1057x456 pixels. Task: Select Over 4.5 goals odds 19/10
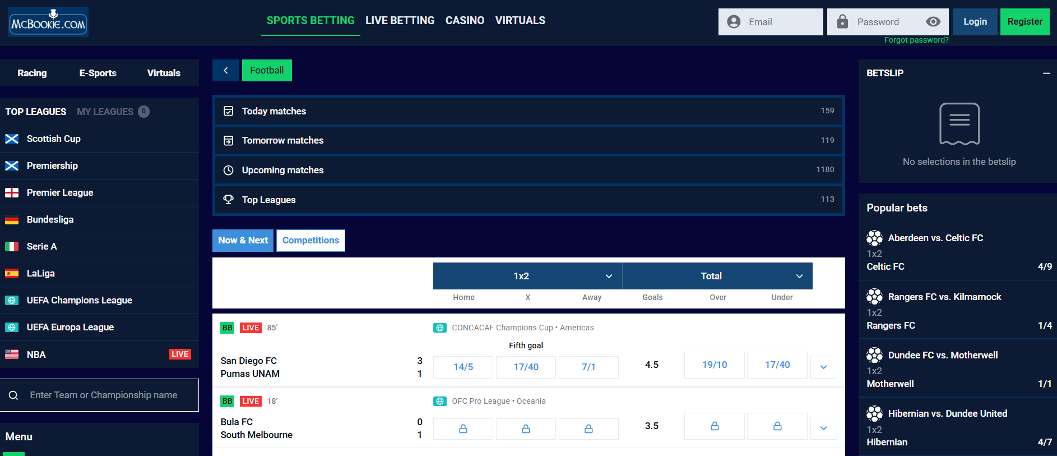click(715, 365)
